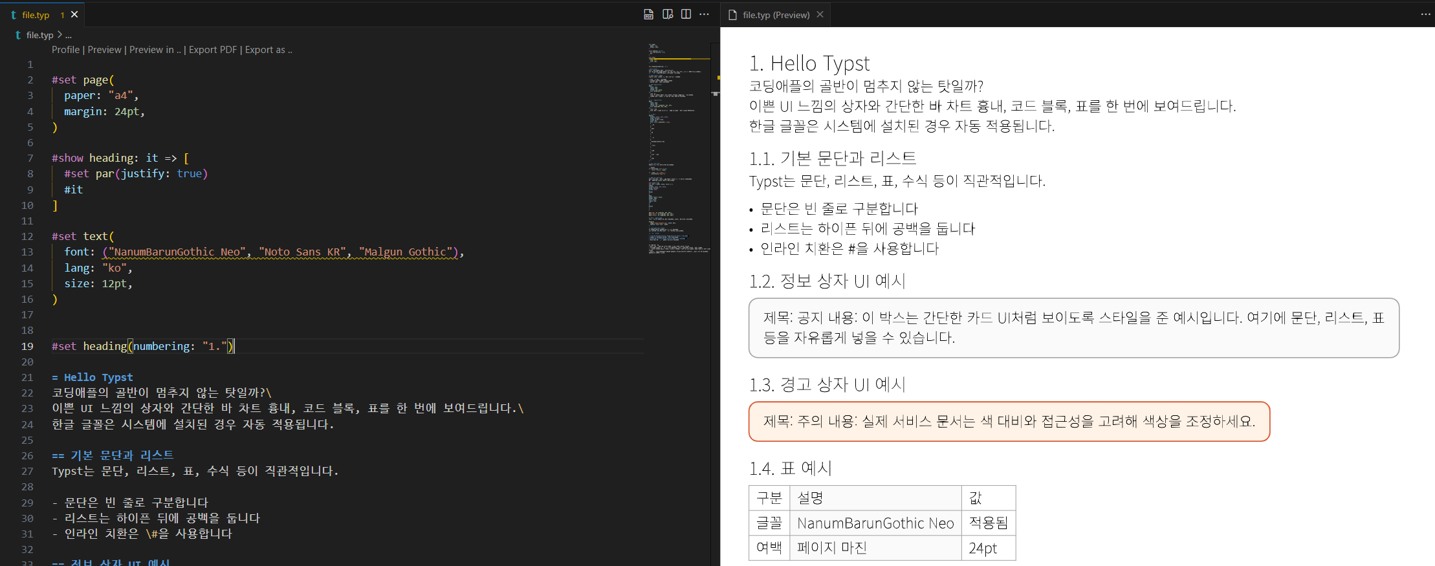Viewport: 1435px width, 566px height.
Task: Click source line '- 문단은 빈 줄로 구분합니다'
Action: (130, 503)
